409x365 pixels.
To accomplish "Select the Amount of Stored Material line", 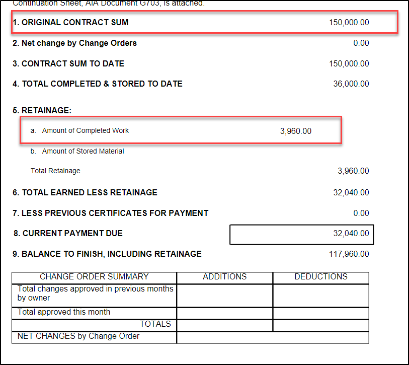I will pos(83,151).
